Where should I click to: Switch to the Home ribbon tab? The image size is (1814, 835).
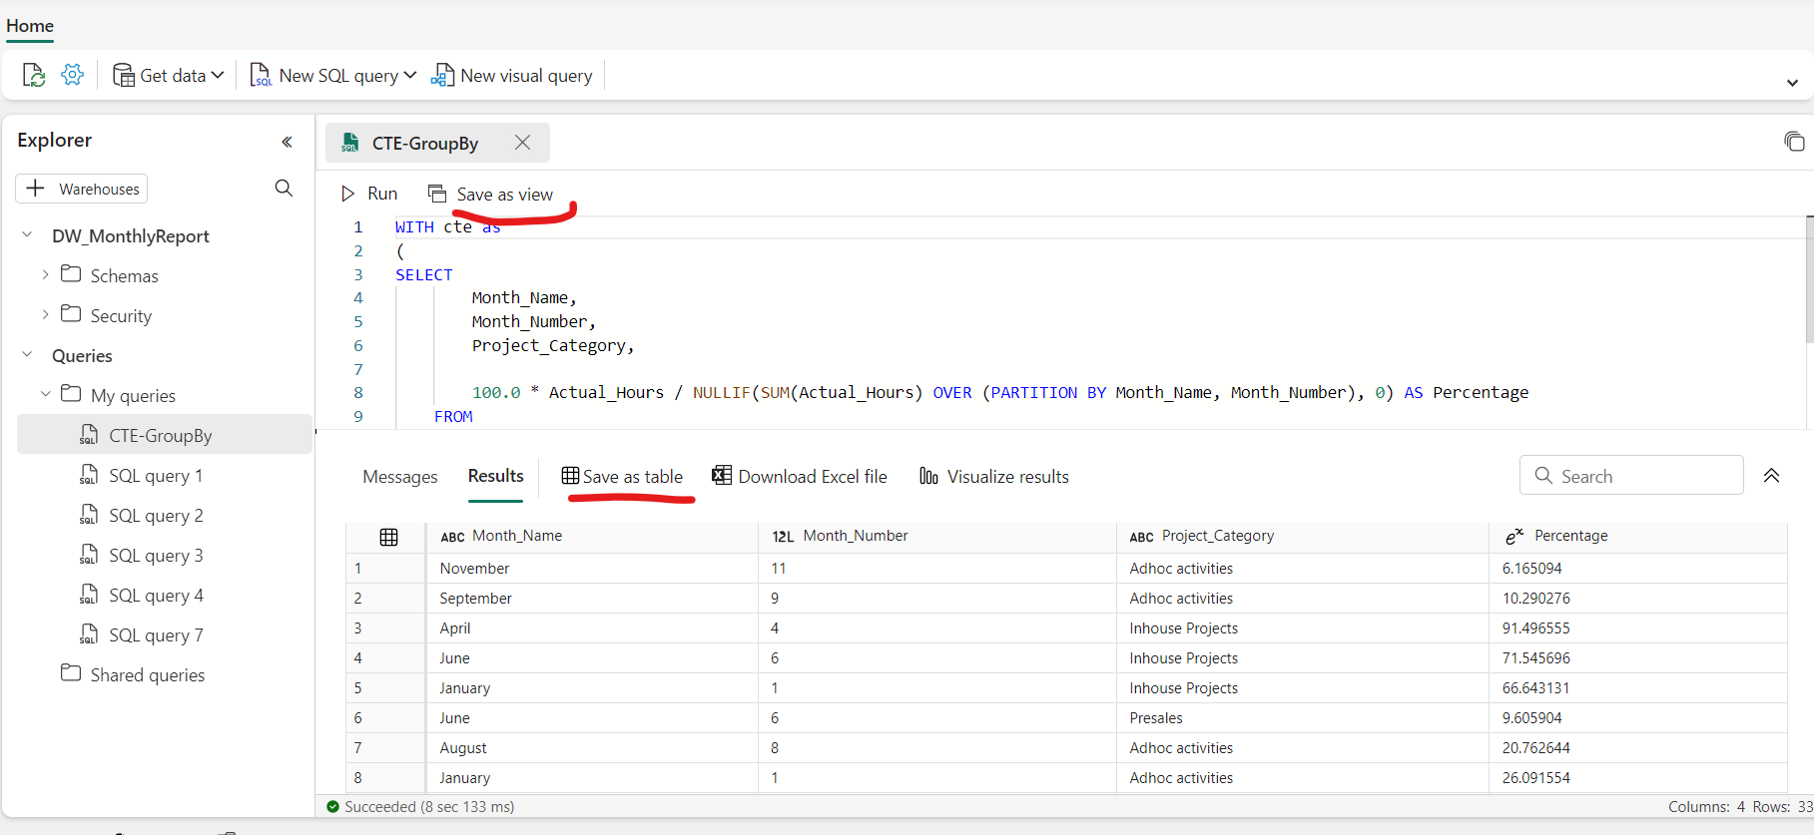[x=30, y=26]
